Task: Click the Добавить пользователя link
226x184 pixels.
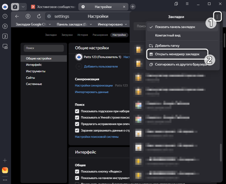Action: [x=101, y=66]
